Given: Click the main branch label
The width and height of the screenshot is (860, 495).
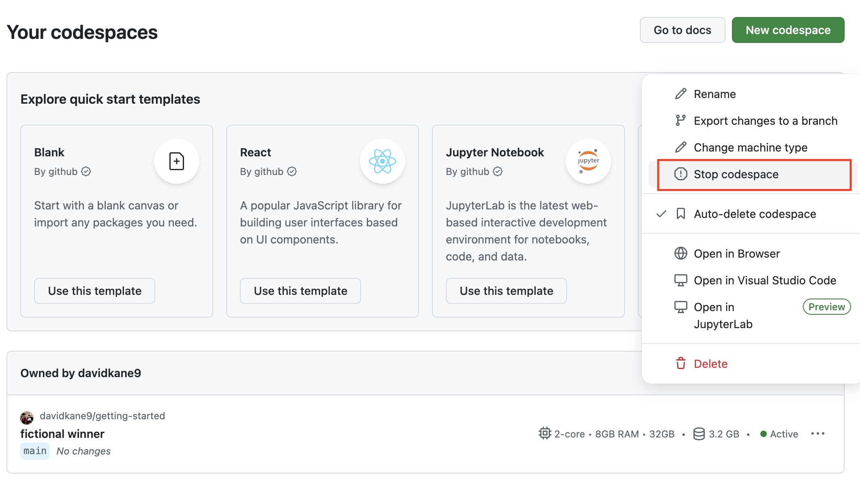Looking at the screenshot, I should point(35,451).
